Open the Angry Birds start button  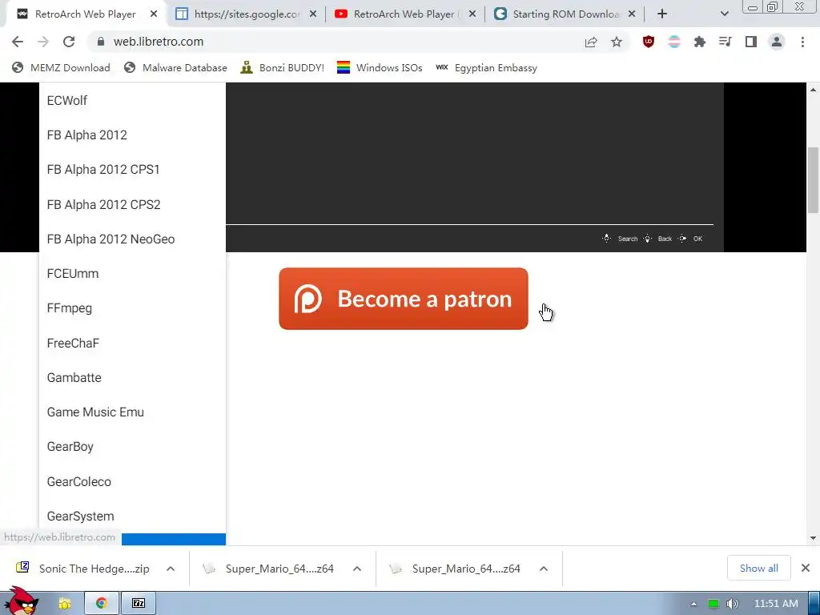21,601
